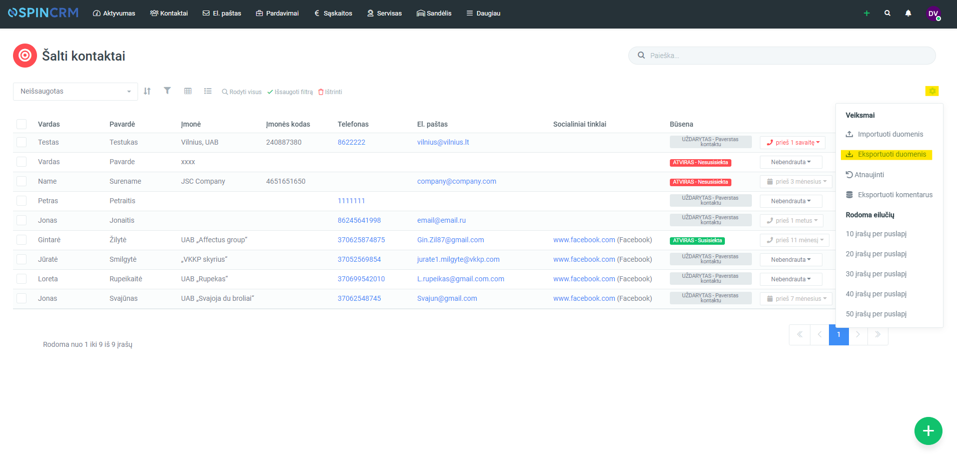The width and height of the screenshot is (957, 470).
Task: Click the Paieška search field
Action: [782, 56]
